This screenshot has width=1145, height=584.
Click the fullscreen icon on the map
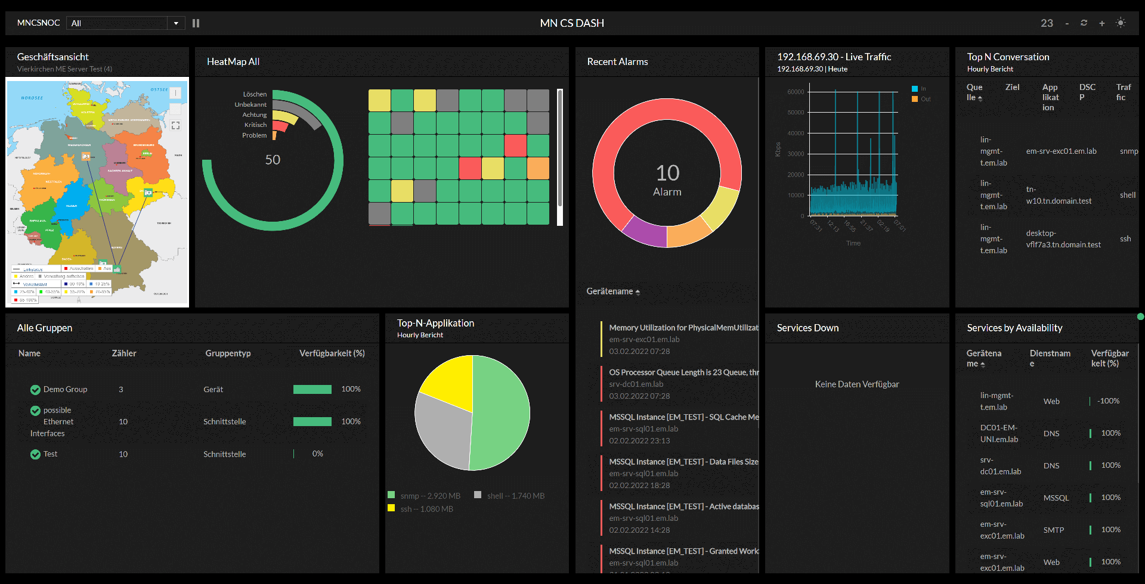(175, 125)
